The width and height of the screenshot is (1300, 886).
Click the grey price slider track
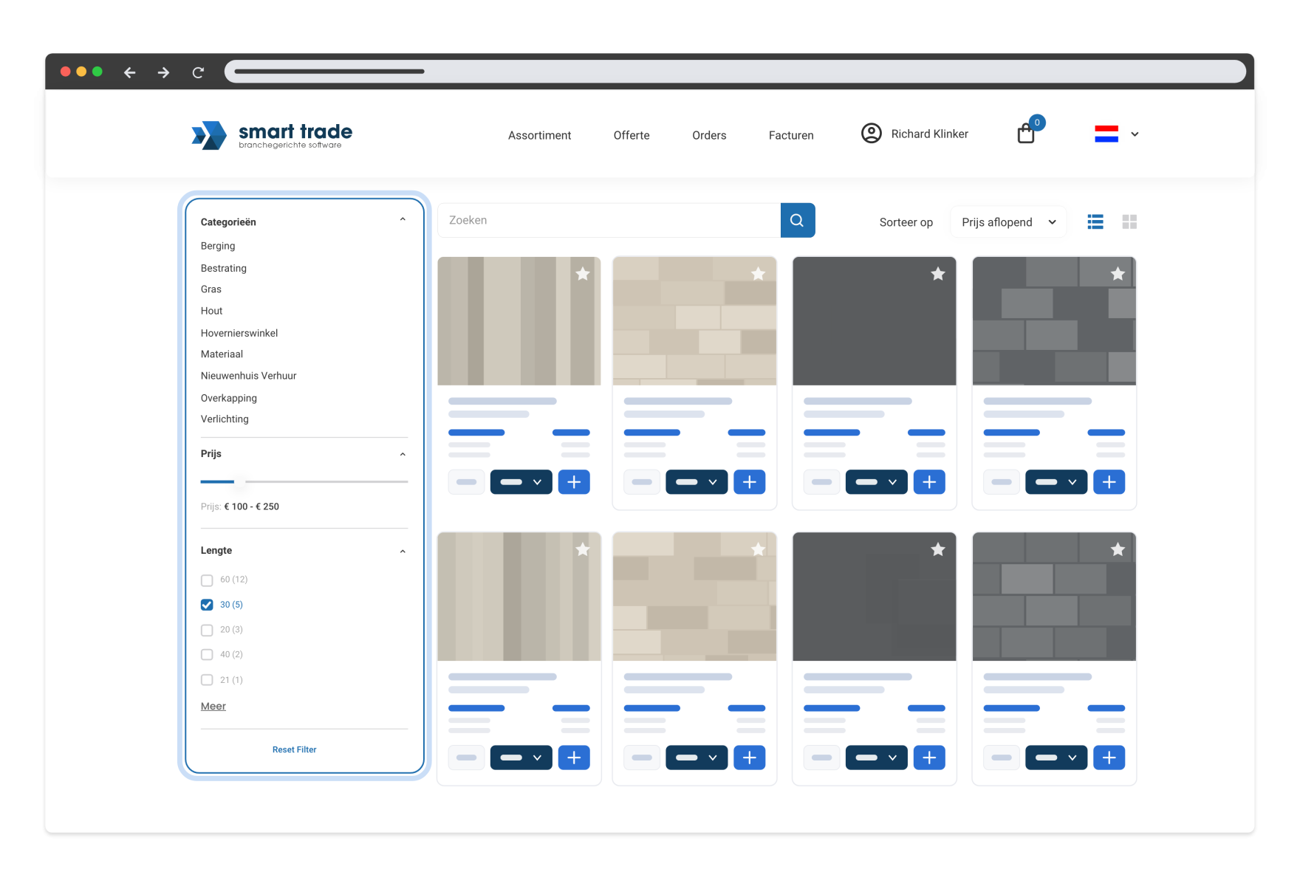(x=326, y=481)
